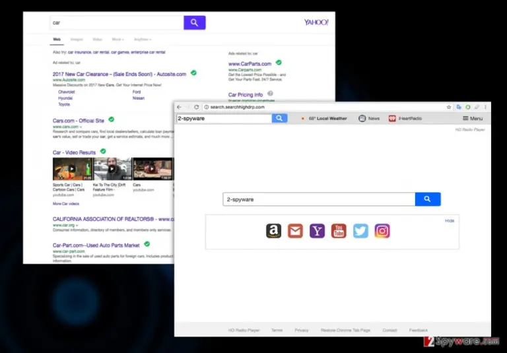Click HD Radio Player footer link

pos(244,330)
